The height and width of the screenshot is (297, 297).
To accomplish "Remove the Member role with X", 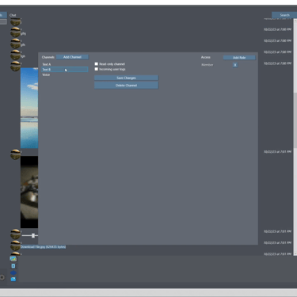I will click(235, 65).
